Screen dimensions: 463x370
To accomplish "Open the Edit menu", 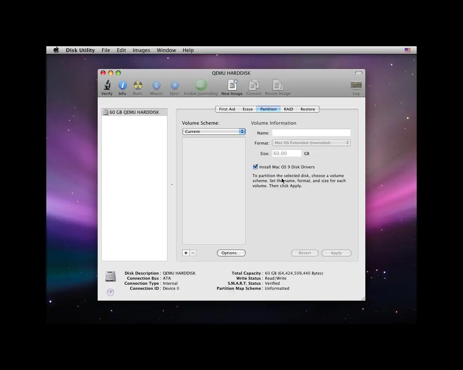I will tap(121, 50).
